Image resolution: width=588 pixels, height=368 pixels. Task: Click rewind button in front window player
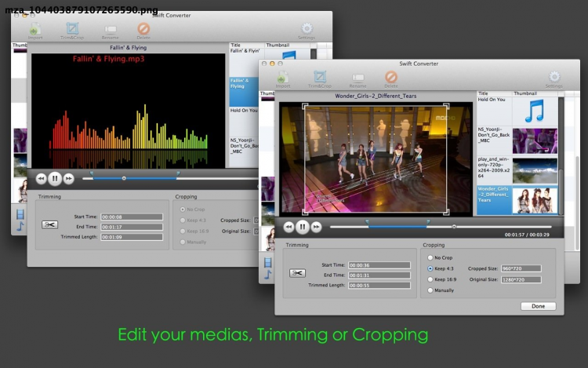pos(289,227)
